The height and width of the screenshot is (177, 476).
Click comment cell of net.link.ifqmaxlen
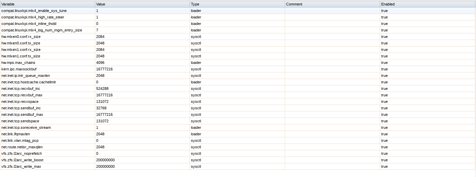click(332, 134)
